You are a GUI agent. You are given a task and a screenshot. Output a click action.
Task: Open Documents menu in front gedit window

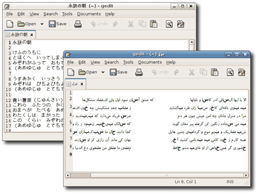click(150, 62)
